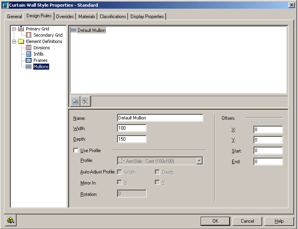Collapse the Primary Grid tree node
This screenshot has width=298, height=229.
tap(14, 29)
